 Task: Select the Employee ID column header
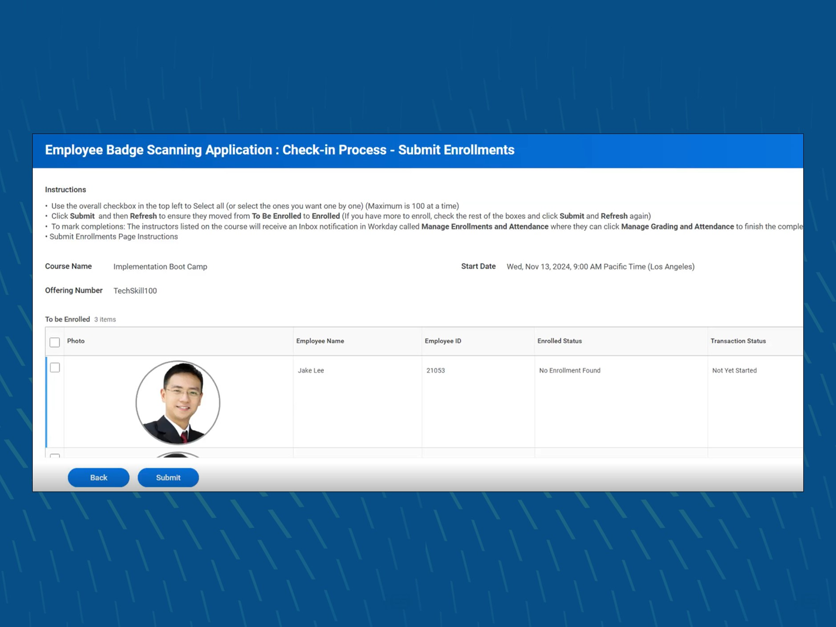click(x=443, y=341)
